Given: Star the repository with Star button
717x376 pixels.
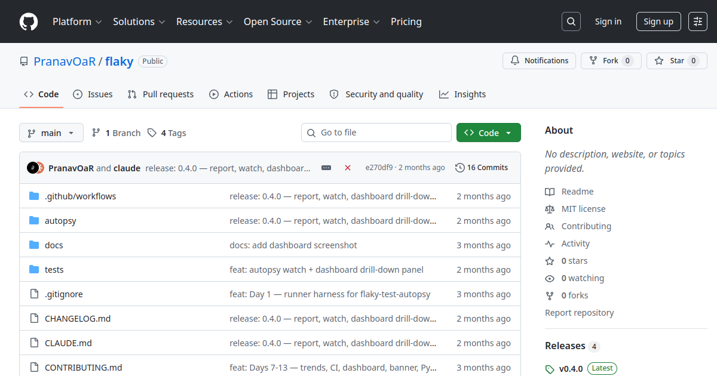Looking at the screenshot, I should pyautogui.click(x=677, y=61).
